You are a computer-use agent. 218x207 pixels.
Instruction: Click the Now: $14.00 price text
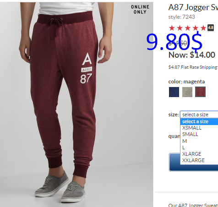(x=192, y=55)
